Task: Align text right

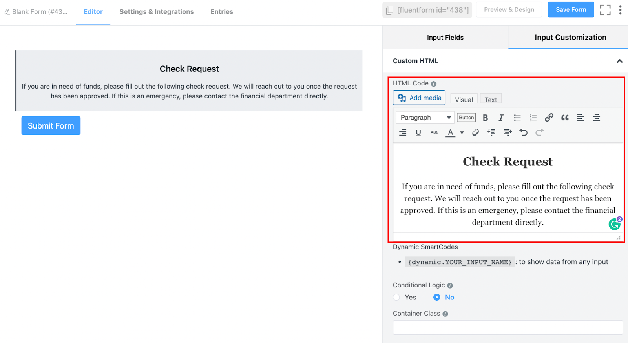Action: [403, 132]
